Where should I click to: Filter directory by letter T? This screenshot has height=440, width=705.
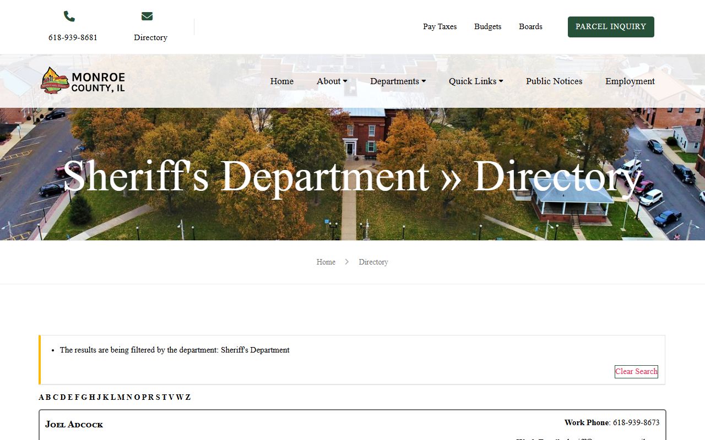164,397
